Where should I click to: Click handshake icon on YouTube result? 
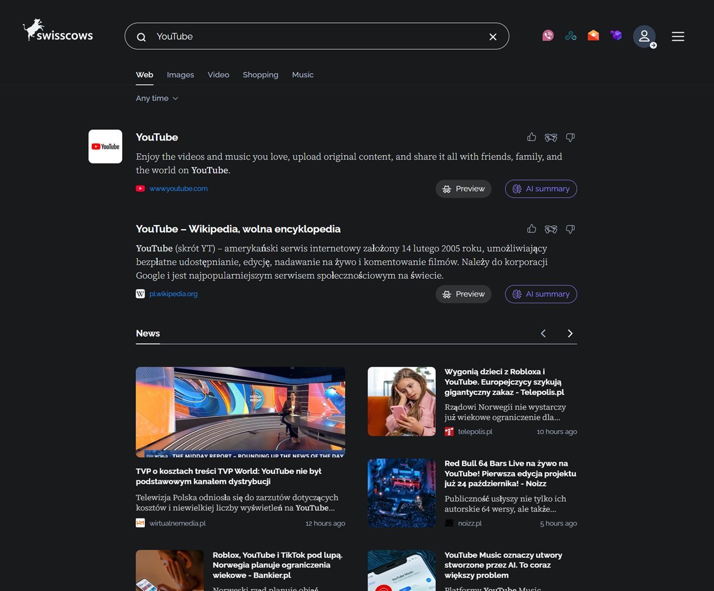[551, 137]
